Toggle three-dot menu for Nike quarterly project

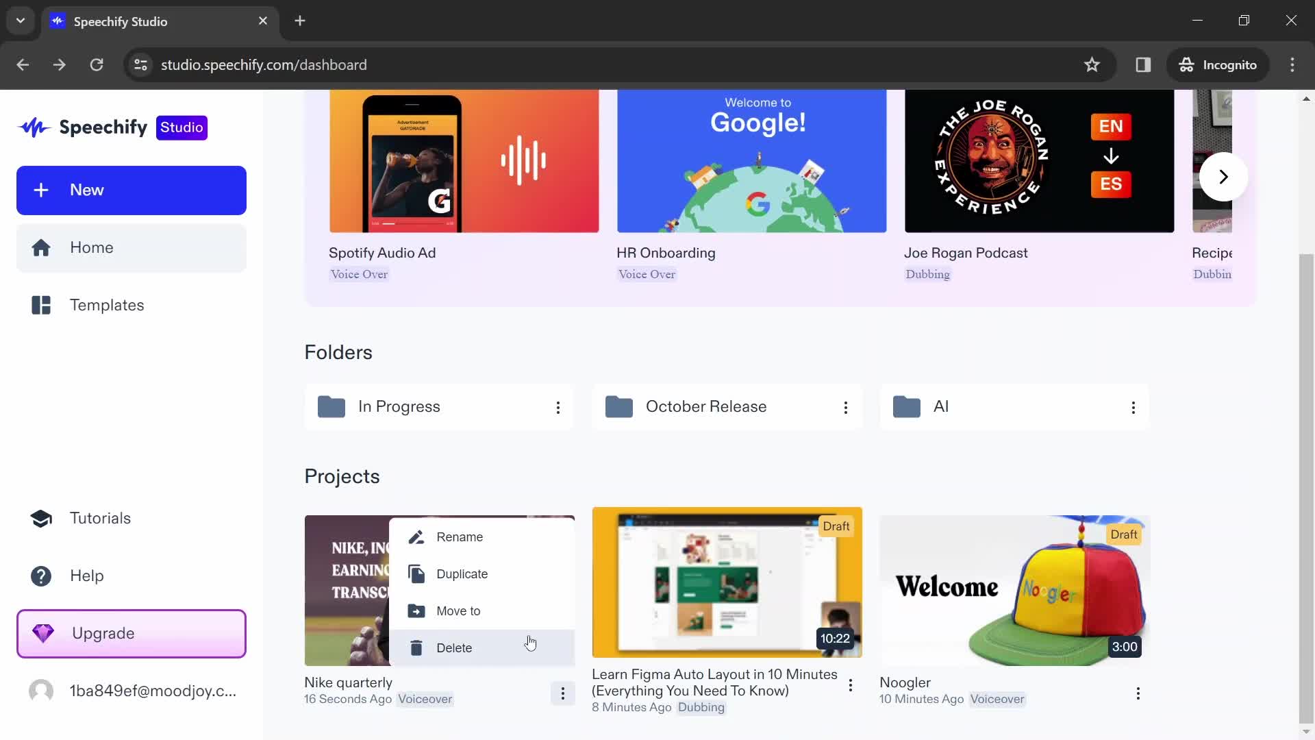(x=563, y=694)
